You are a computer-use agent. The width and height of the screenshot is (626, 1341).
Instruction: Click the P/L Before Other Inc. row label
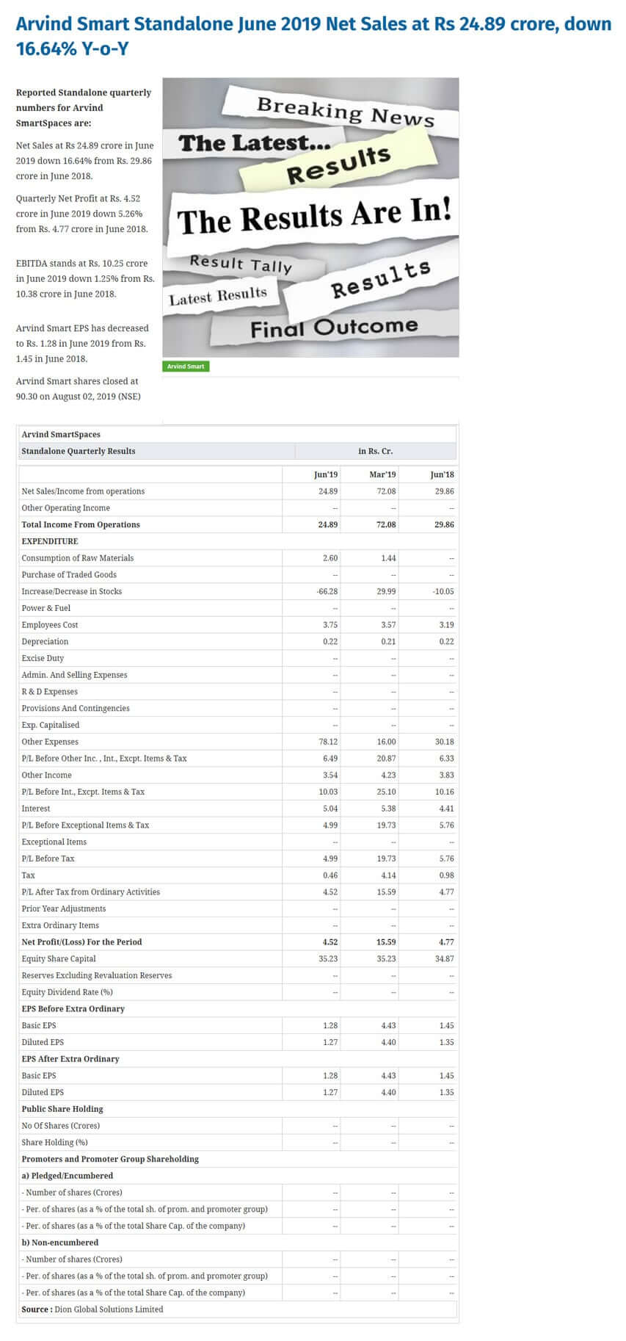click(104, 759)
